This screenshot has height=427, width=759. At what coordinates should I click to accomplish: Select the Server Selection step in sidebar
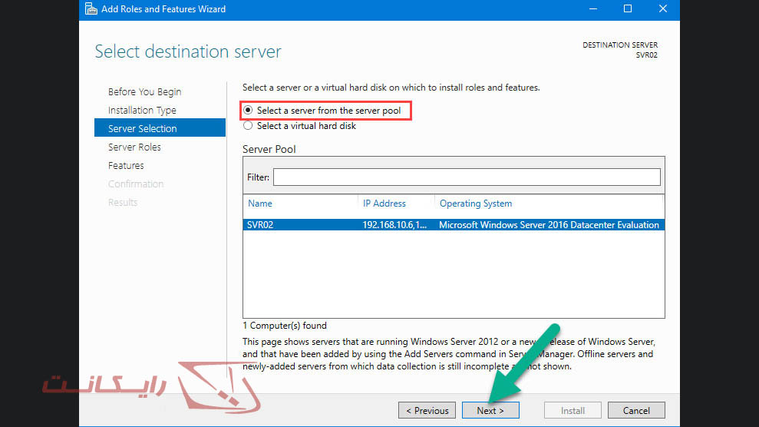point(143,128)
